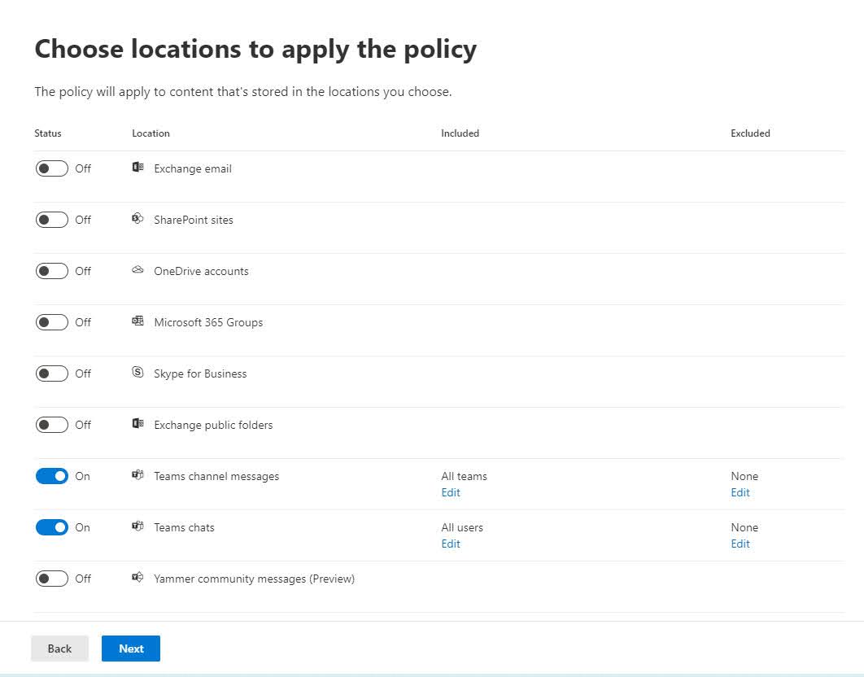The width and height of the screenshot is (864, 677).
Task: Click the OneDrive accounts cloud icon
Action: click(x=137, y=271)
